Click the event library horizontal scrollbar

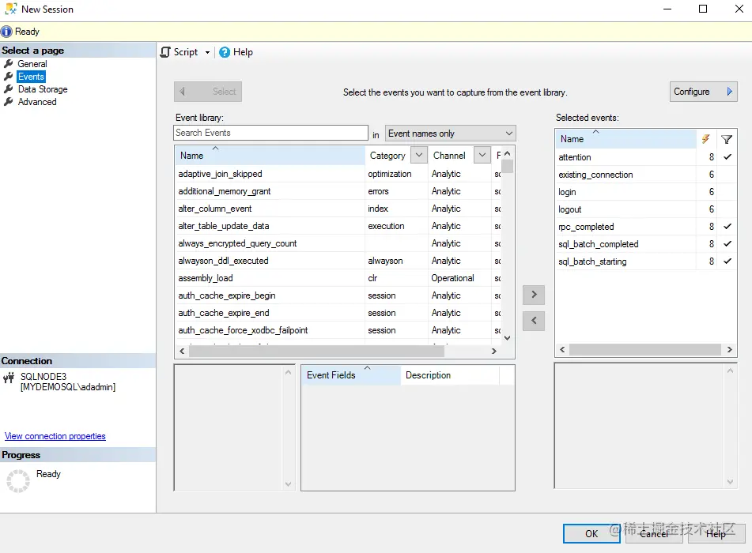[x=316, y=352]
